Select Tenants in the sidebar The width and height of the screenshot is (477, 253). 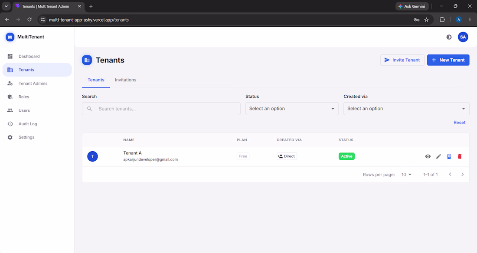pos(37,70)
